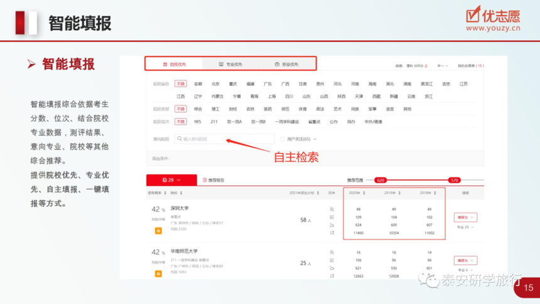Click the minimum score icon in 深圳大学 row
This screenshot has width=540, height=304.
332,225
